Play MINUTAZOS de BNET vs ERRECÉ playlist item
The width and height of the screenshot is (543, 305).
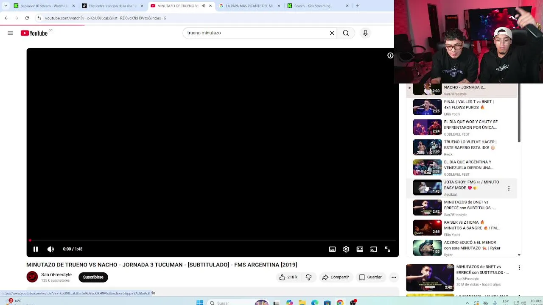pos(461,208)
